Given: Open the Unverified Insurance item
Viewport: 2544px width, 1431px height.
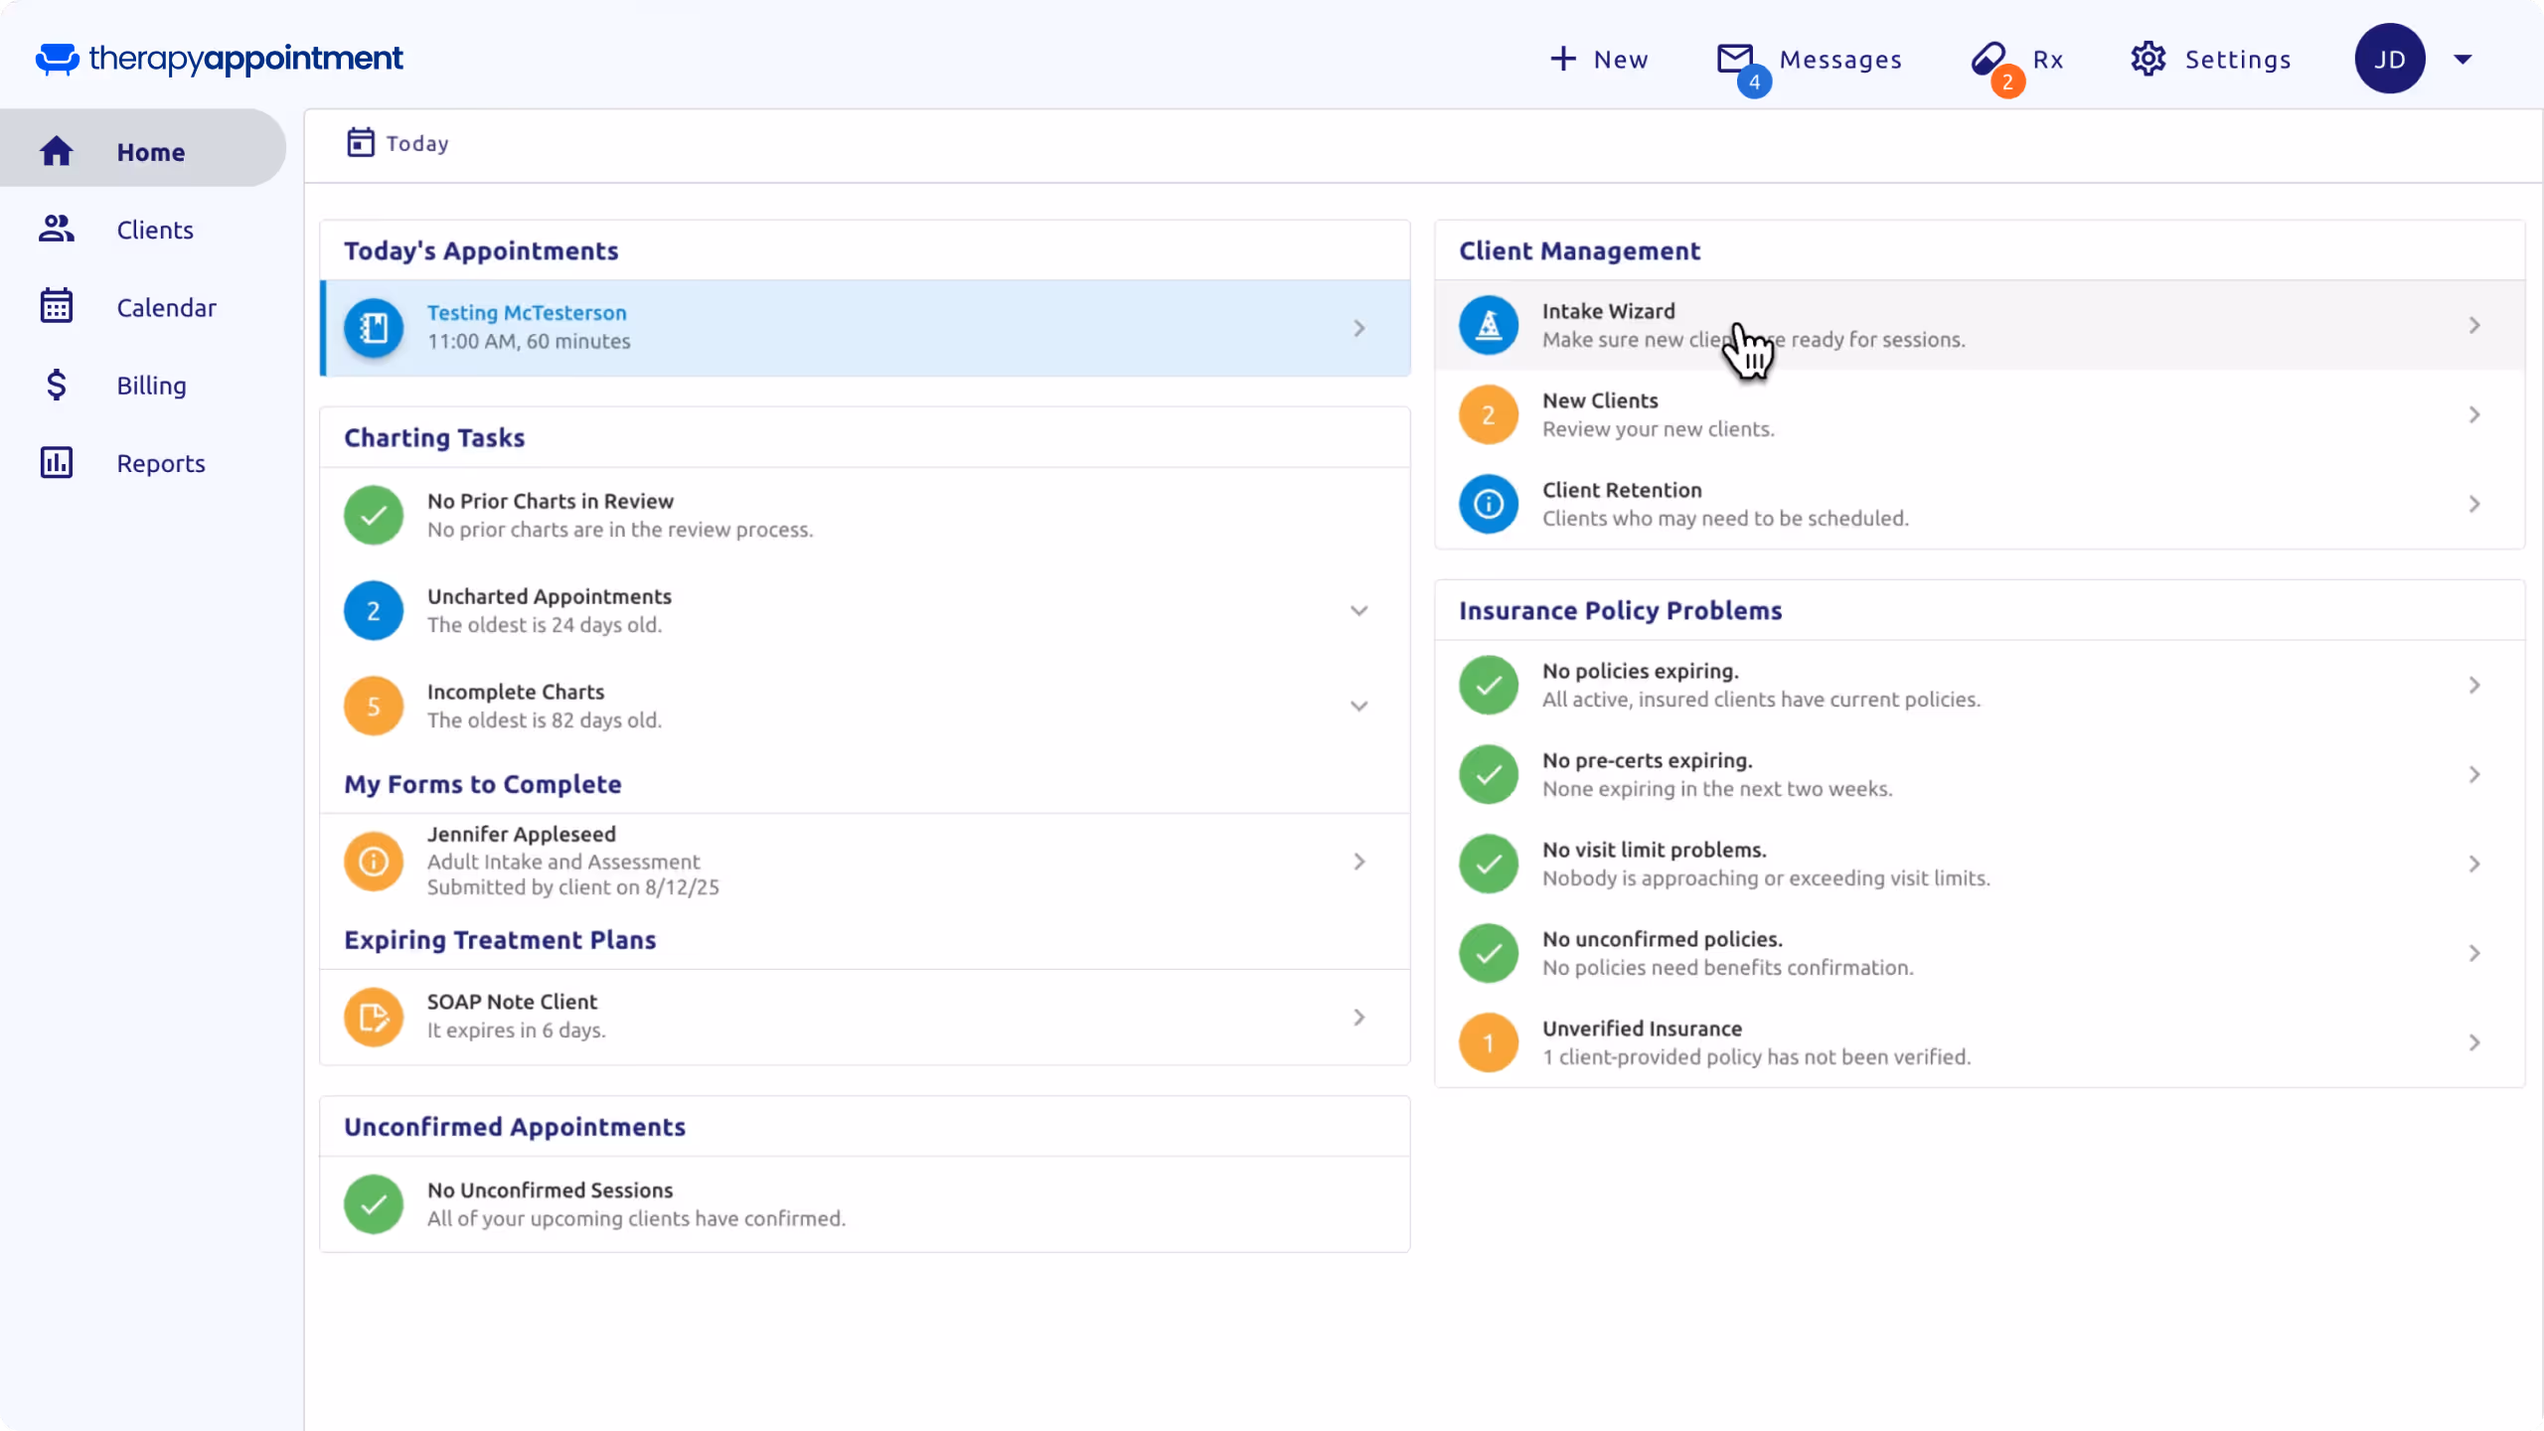Looking at the screenshot, I should click(x=1980, y=1042).
